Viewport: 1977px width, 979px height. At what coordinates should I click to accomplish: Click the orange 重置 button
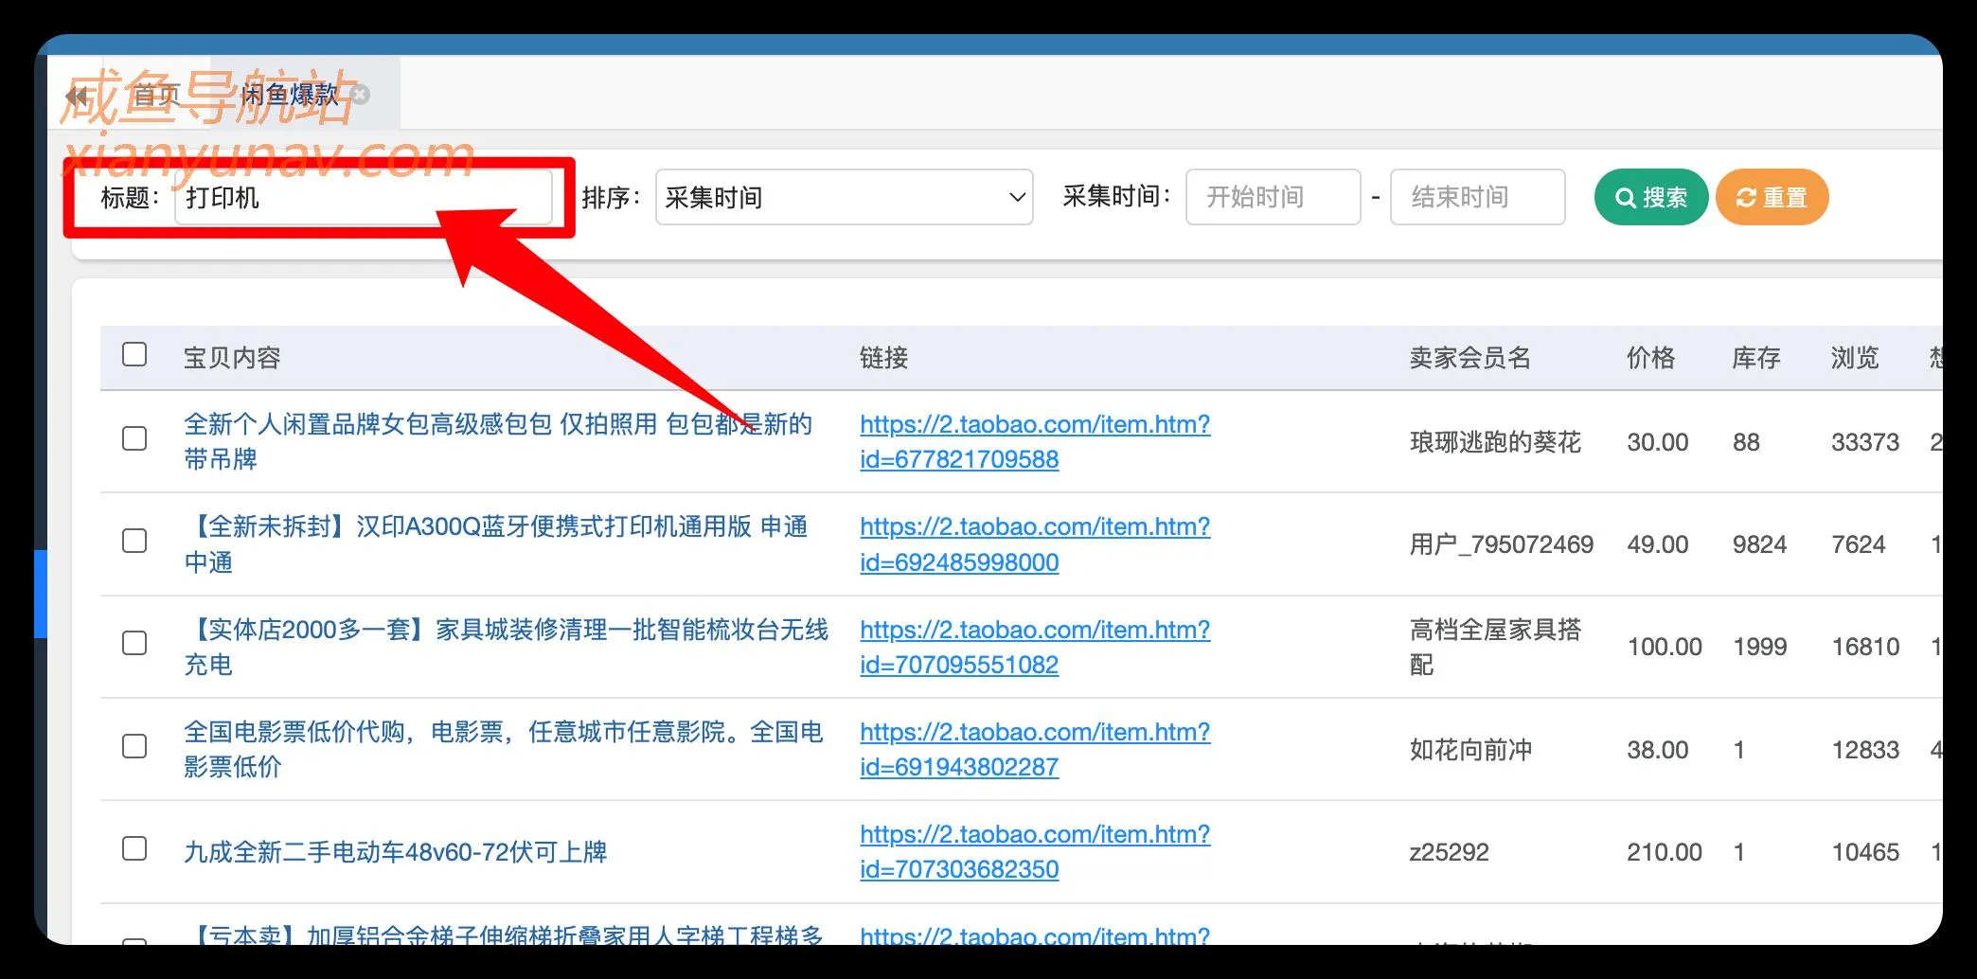point(1772,197)
